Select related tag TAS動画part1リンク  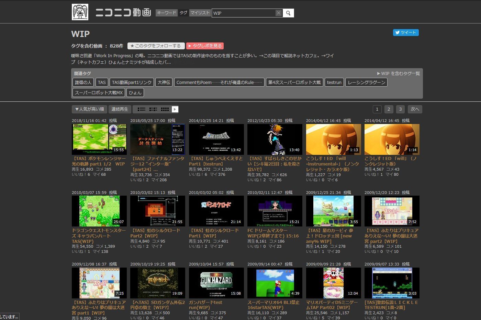pos(132,83)
